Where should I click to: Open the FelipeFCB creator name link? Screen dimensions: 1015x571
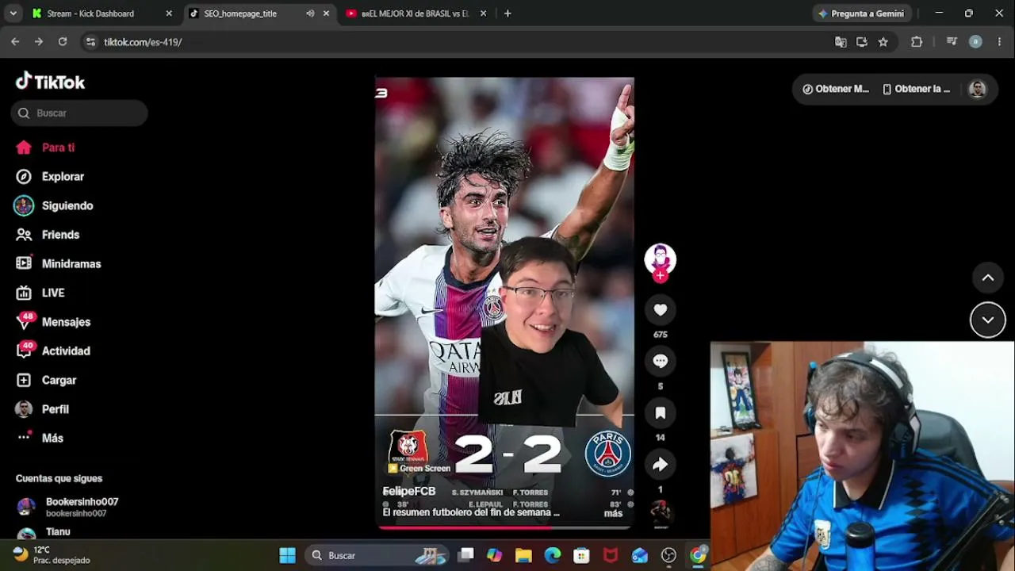409,492
